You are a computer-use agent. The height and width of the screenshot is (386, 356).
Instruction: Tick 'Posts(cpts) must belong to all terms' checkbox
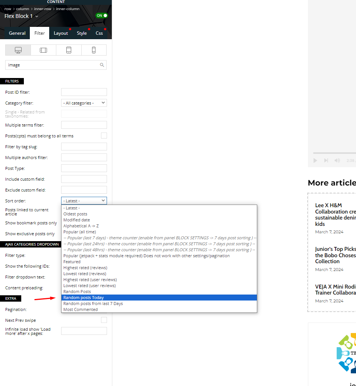104,136
